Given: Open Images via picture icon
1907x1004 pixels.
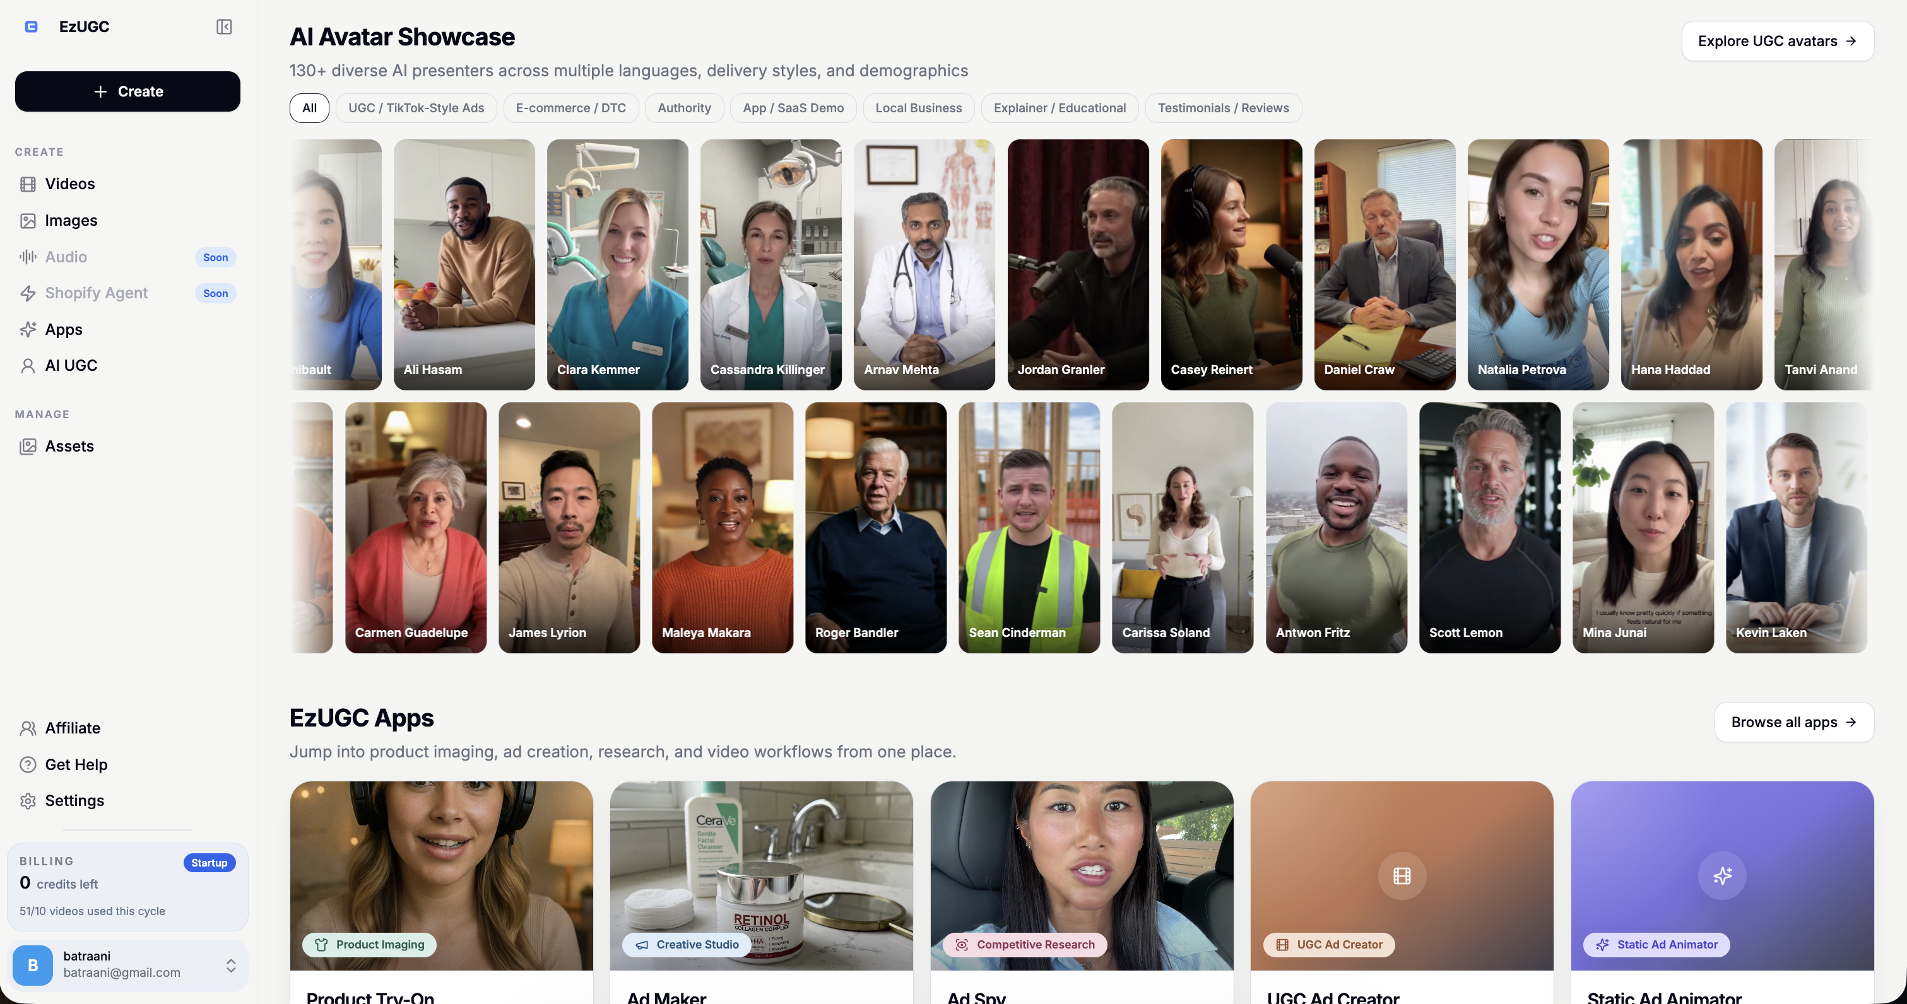Looking at the screenshot, I should pyautogui.click(x=28, y=221).
